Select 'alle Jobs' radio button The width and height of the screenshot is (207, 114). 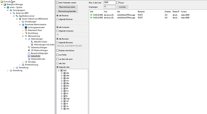tap(57, 63)
